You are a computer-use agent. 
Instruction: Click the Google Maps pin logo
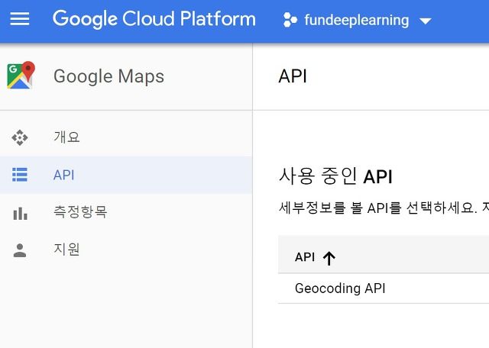[x=21, y=76]
